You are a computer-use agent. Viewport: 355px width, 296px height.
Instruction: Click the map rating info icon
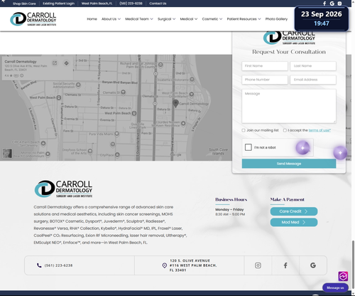click(x=22, y=75)
